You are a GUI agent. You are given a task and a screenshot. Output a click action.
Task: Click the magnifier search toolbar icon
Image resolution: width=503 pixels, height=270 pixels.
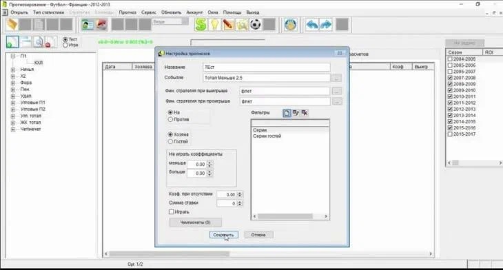242,25
